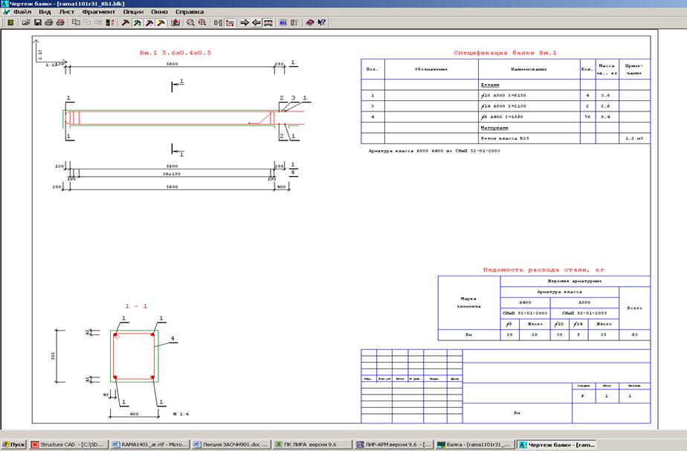
Task: Activate the context help arrow-question icon
Action: 322,23
